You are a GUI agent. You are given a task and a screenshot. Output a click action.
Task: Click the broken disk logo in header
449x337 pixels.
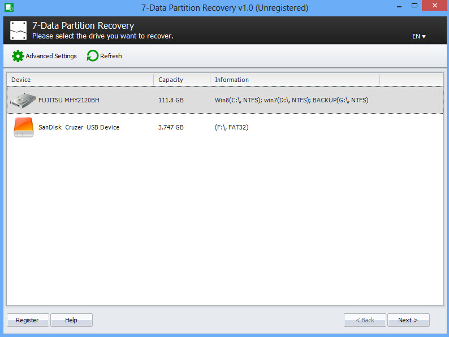click(x=19, y=30)
